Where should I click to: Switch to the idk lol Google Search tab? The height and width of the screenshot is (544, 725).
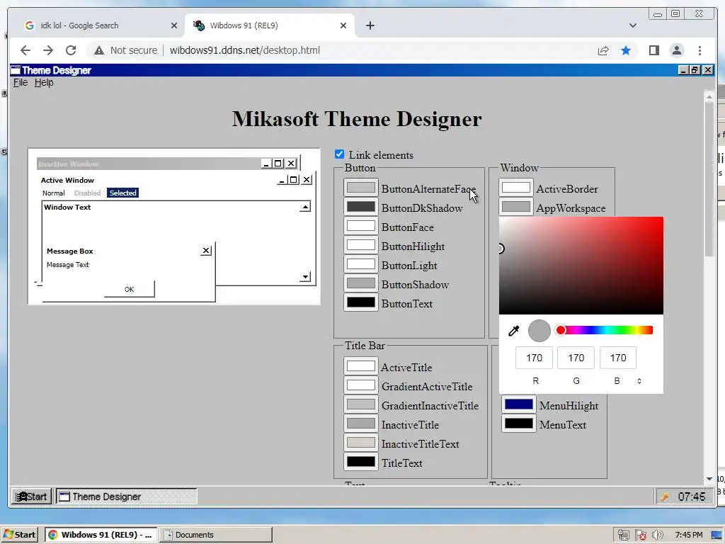pyautogui.click(x=96, y=25)
